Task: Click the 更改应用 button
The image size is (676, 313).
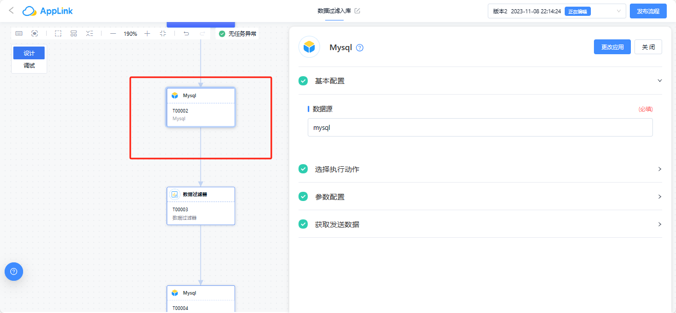Action: coord(612,47)
